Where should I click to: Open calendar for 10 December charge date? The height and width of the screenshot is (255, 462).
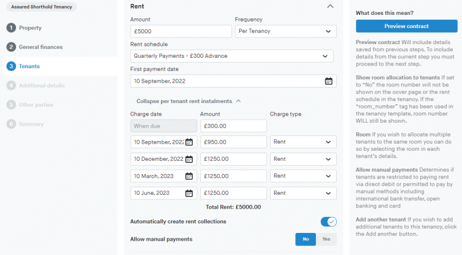tap(189, 159)
